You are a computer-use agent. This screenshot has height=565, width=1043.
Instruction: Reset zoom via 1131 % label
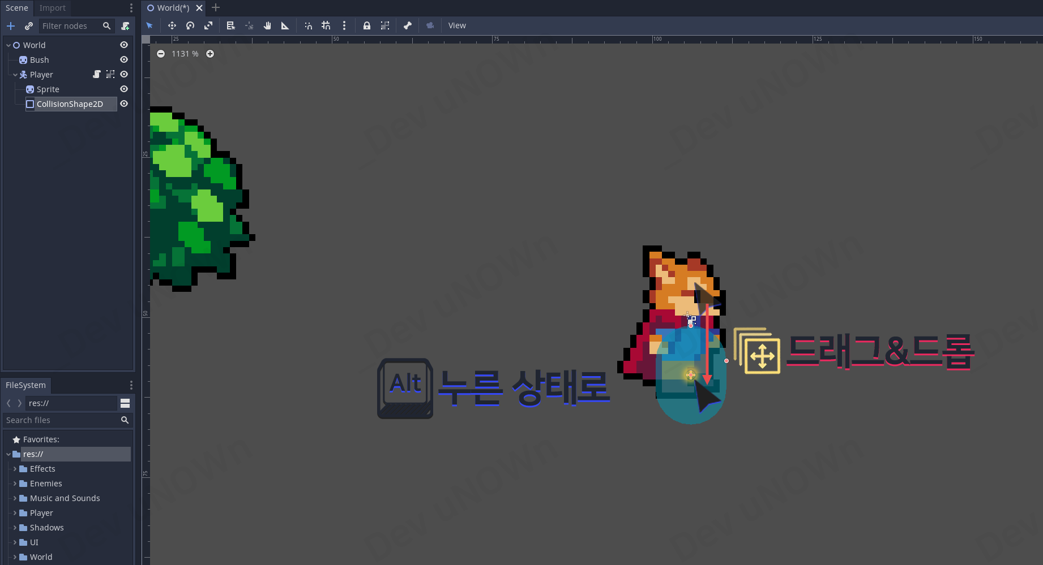[185, 54]
